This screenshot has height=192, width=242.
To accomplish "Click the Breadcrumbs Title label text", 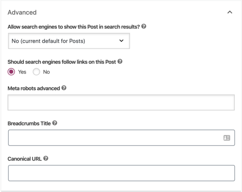I will click(29, 124).
